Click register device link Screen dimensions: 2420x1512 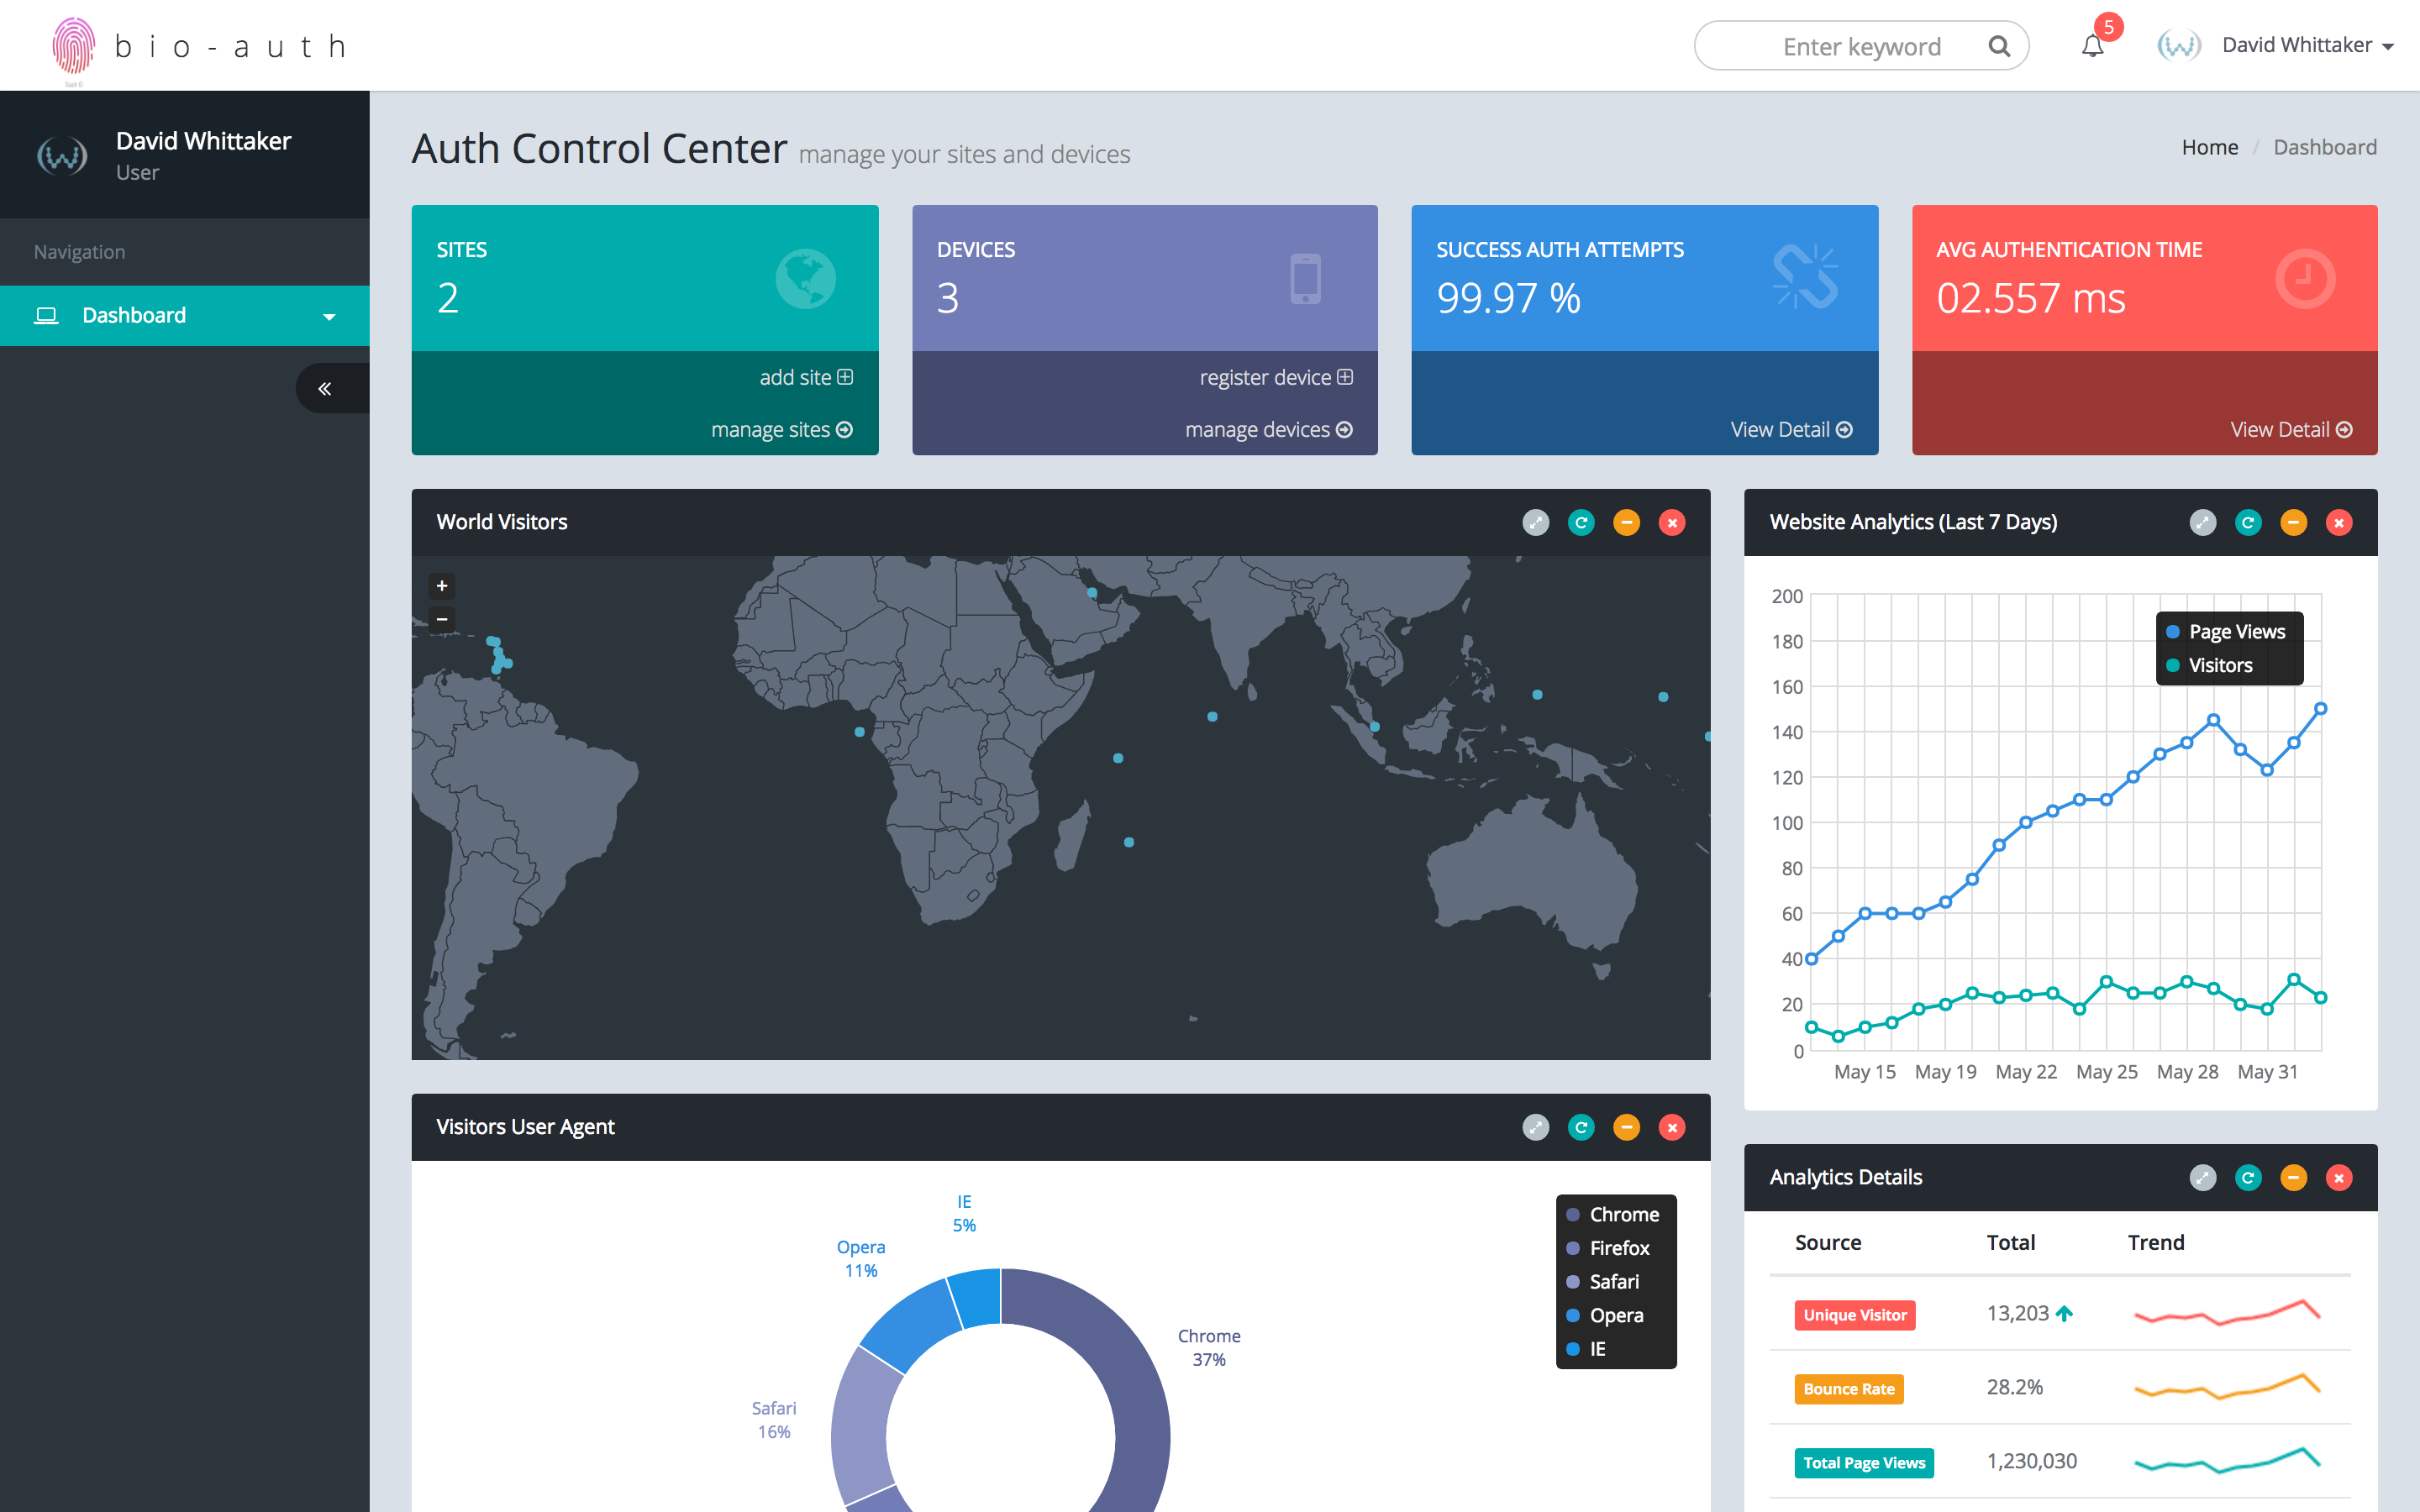tap(1276, 377)
